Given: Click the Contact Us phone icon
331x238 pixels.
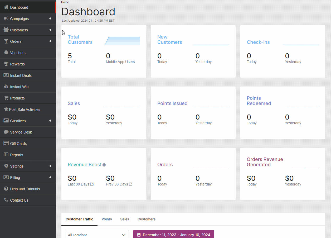Looking at the screenshot, I should [x=6, y=200].
